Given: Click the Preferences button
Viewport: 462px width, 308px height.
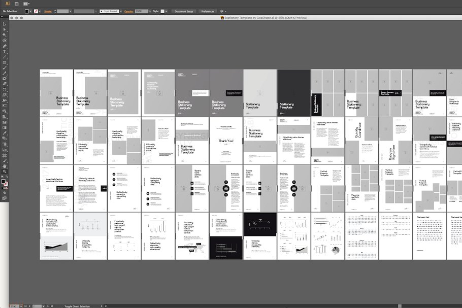Looking at the screenshot, I should point(208,11).
